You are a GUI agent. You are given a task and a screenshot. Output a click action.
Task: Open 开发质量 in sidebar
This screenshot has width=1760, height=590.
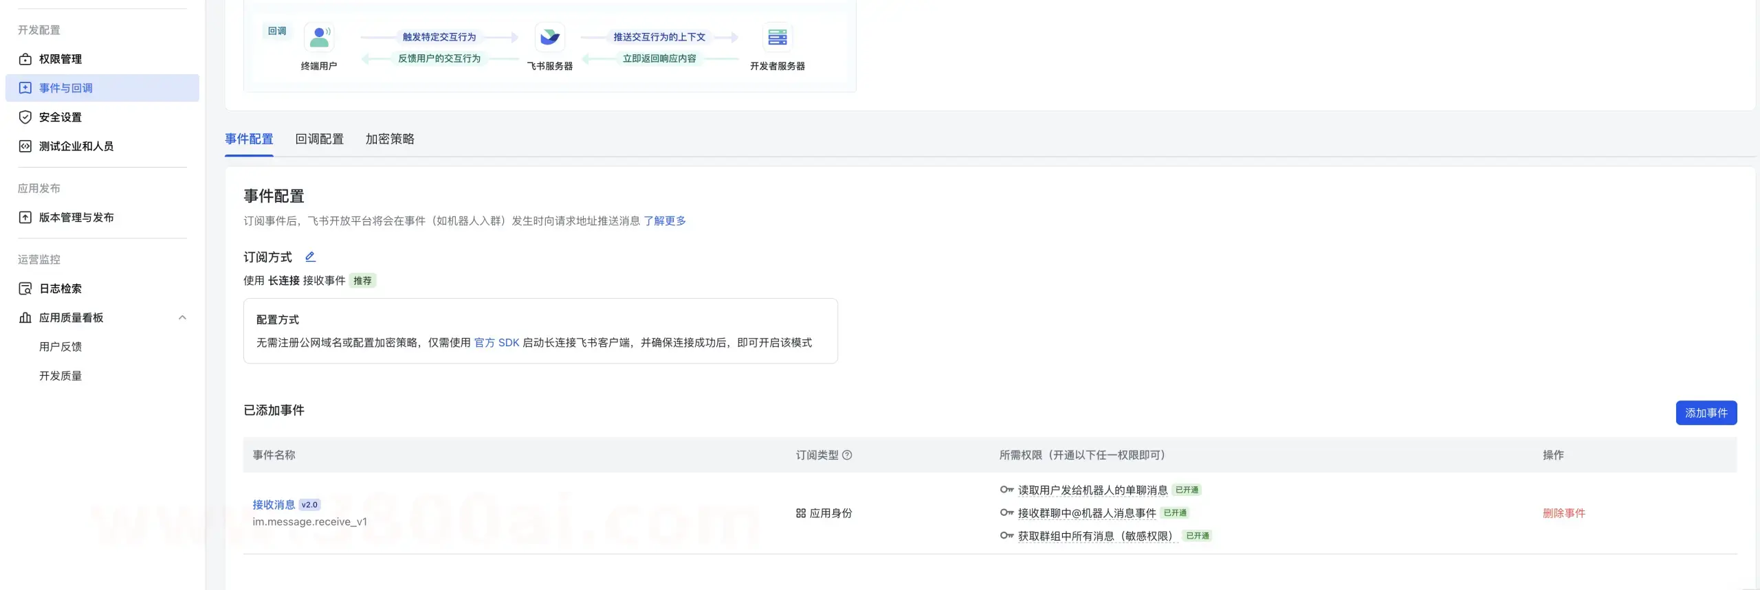60,376
